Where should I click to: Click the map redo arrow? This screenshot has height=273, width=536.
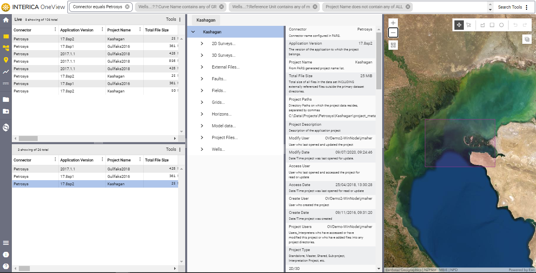point(525,25)
